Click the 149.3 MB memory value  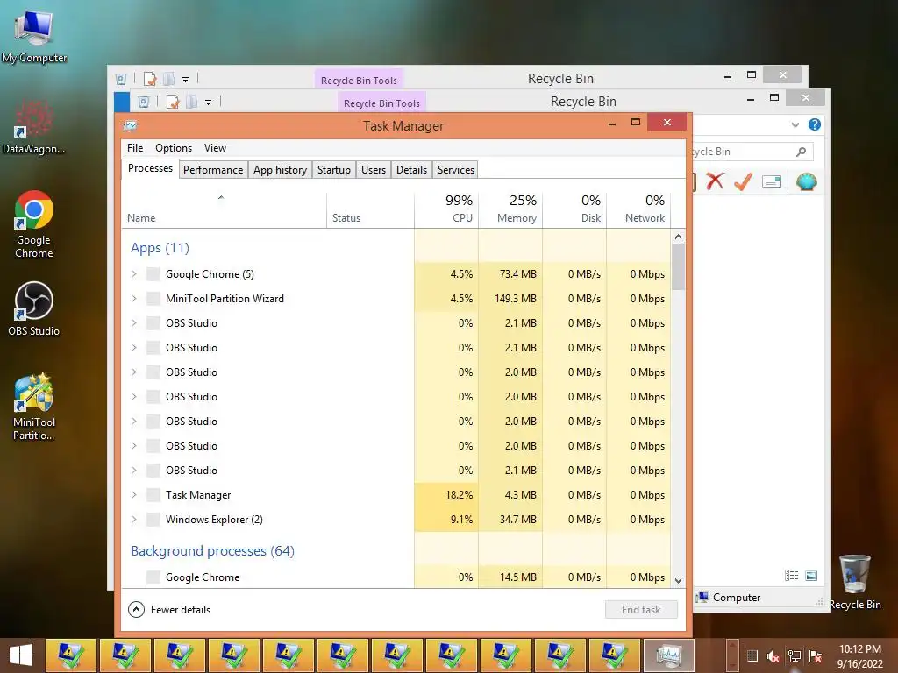pos(516,299)
